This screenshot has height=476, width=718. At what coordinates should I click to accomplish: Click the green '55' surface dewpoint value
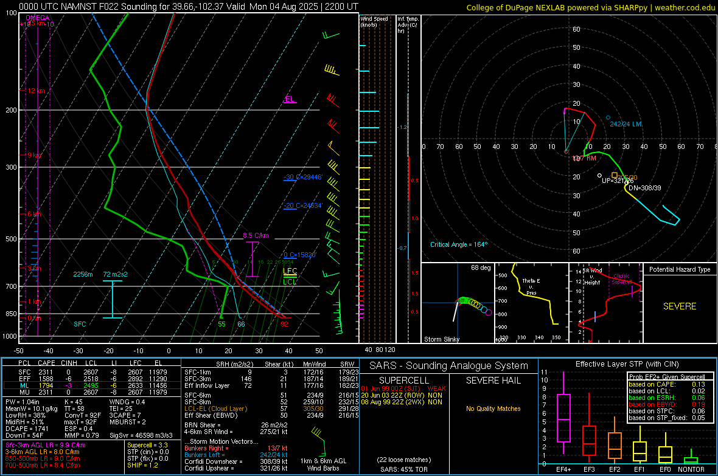[221, 324]
